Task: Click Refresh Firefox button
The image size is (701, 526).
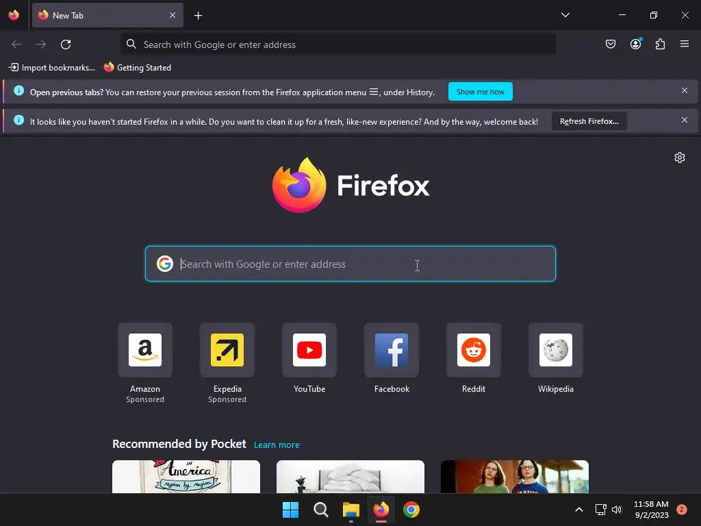Action: point(589,121)
